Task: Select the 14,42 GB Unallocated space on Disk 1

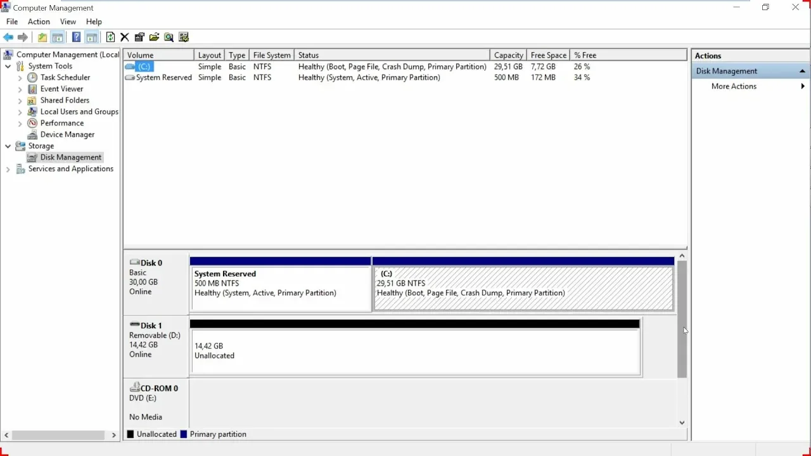Action: (415, 347)
